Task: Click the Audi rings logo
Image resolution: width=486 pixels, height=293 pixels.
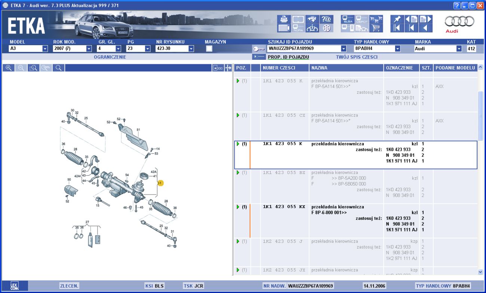Action: (459, 21)
